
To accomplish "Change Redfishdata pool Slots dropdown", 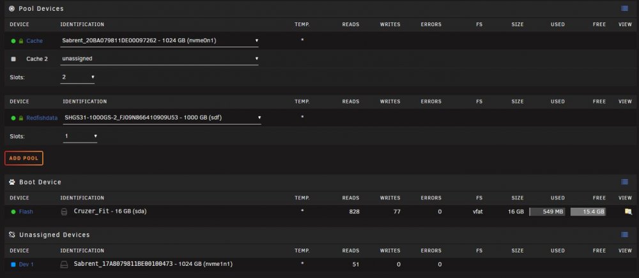I will point(80,136).
